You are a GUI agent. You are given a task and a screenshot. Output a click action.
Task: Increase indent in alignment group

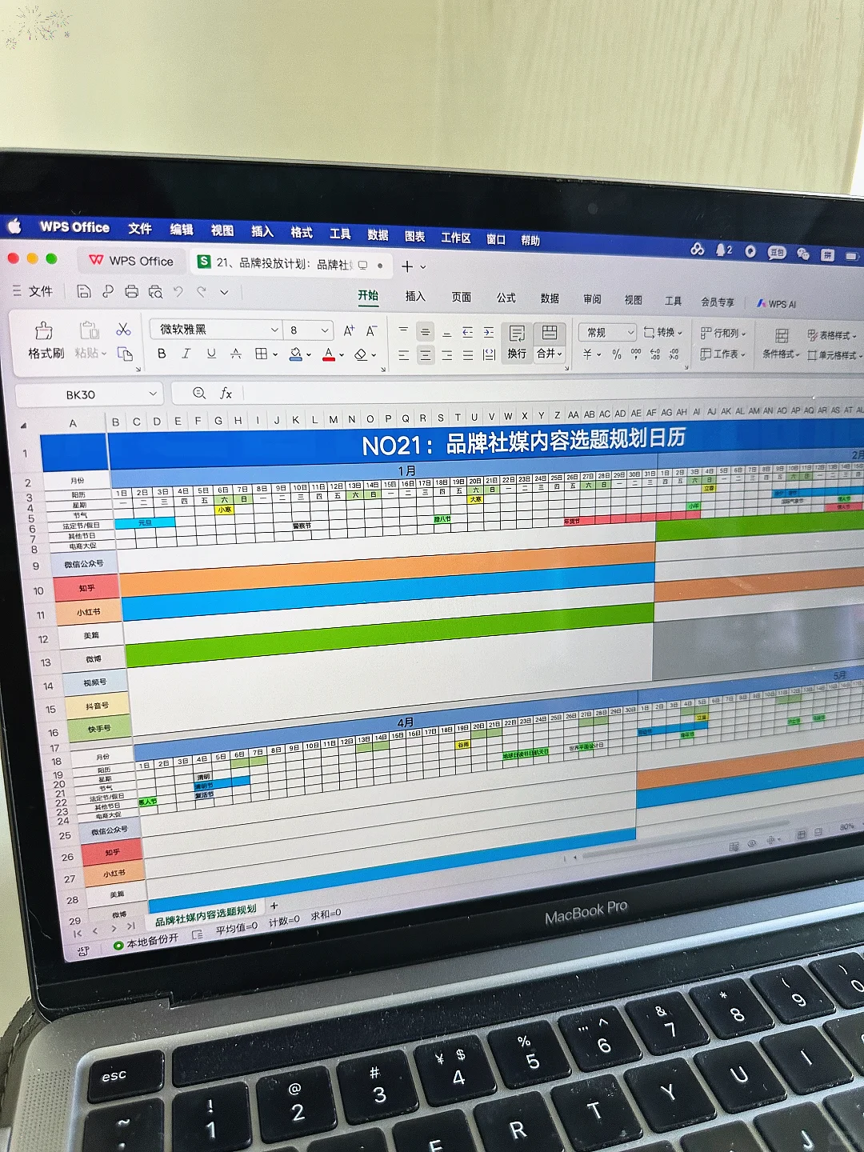tap(489, 332)
